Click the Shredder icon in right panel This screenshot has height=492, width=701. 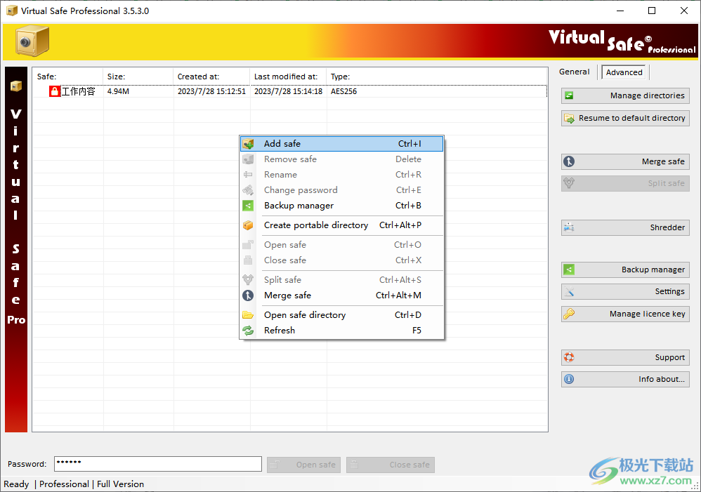point(569,227)
